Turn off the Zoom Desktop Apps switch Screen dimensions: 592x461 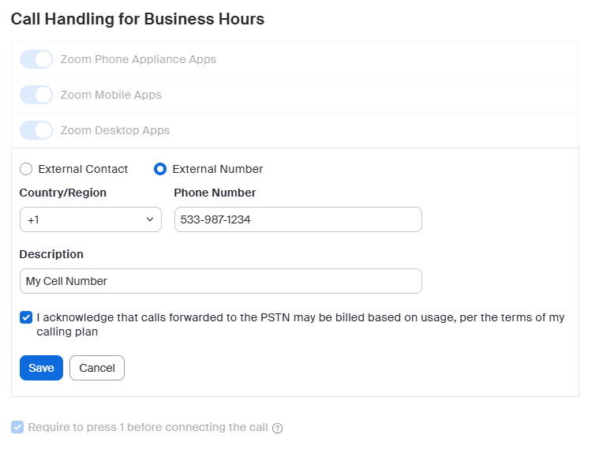(x=36, y=130)
